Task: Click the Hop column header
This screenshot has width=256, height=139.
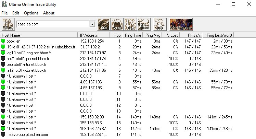Action: pyautogui.click(x=116, y=35)
